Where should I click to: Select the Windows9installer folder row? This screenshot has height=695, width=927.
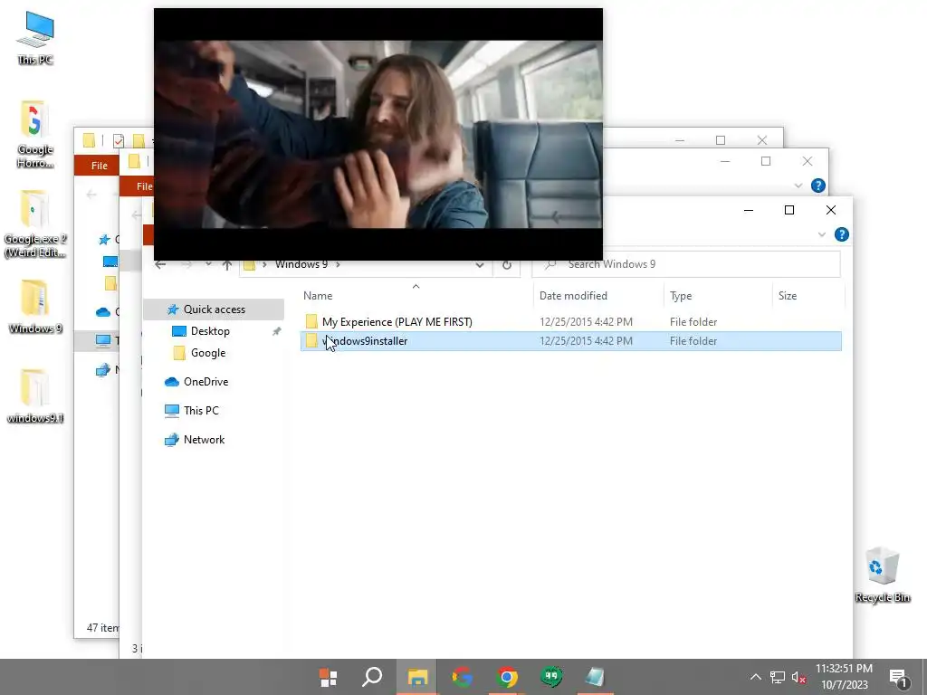point(570,341)
